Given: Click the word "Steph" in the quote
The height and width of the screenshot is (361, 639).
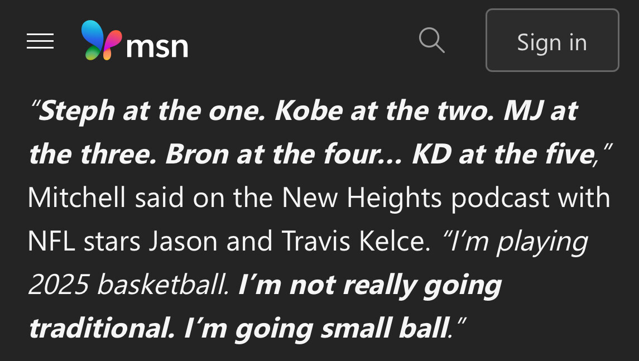Looking at the screenshot, I should click(76, 111).
